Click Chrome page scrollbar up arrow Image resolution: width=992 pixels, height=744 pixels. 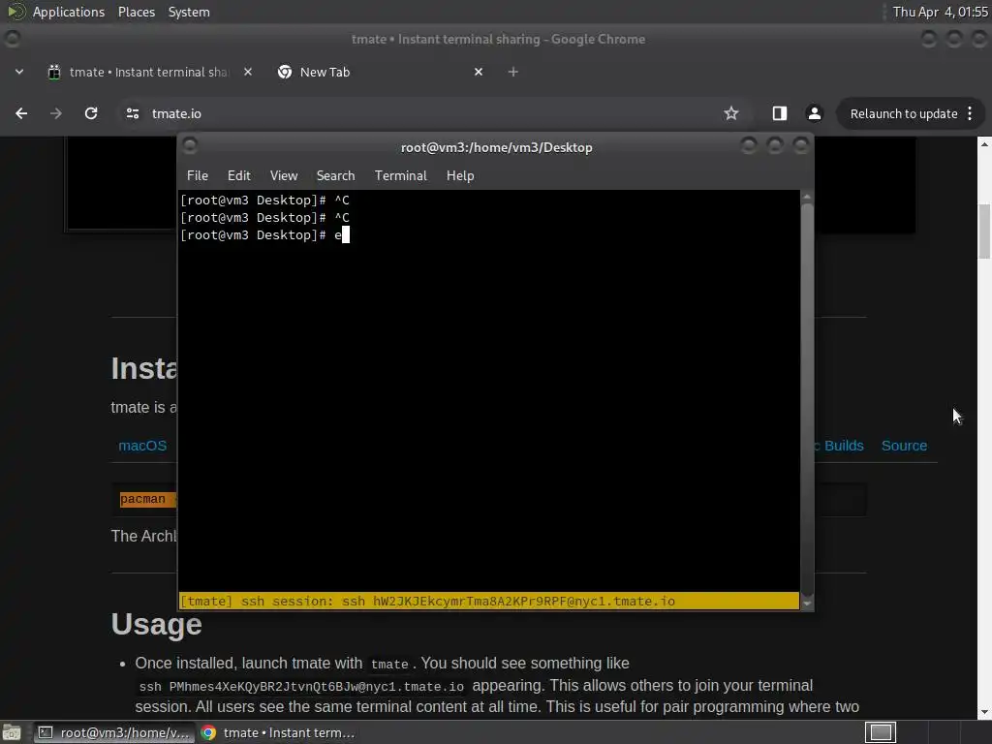click(x=984, y=144)
